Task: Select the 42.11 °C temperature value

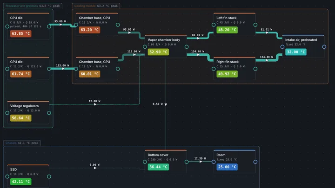Action: (21, 182)
